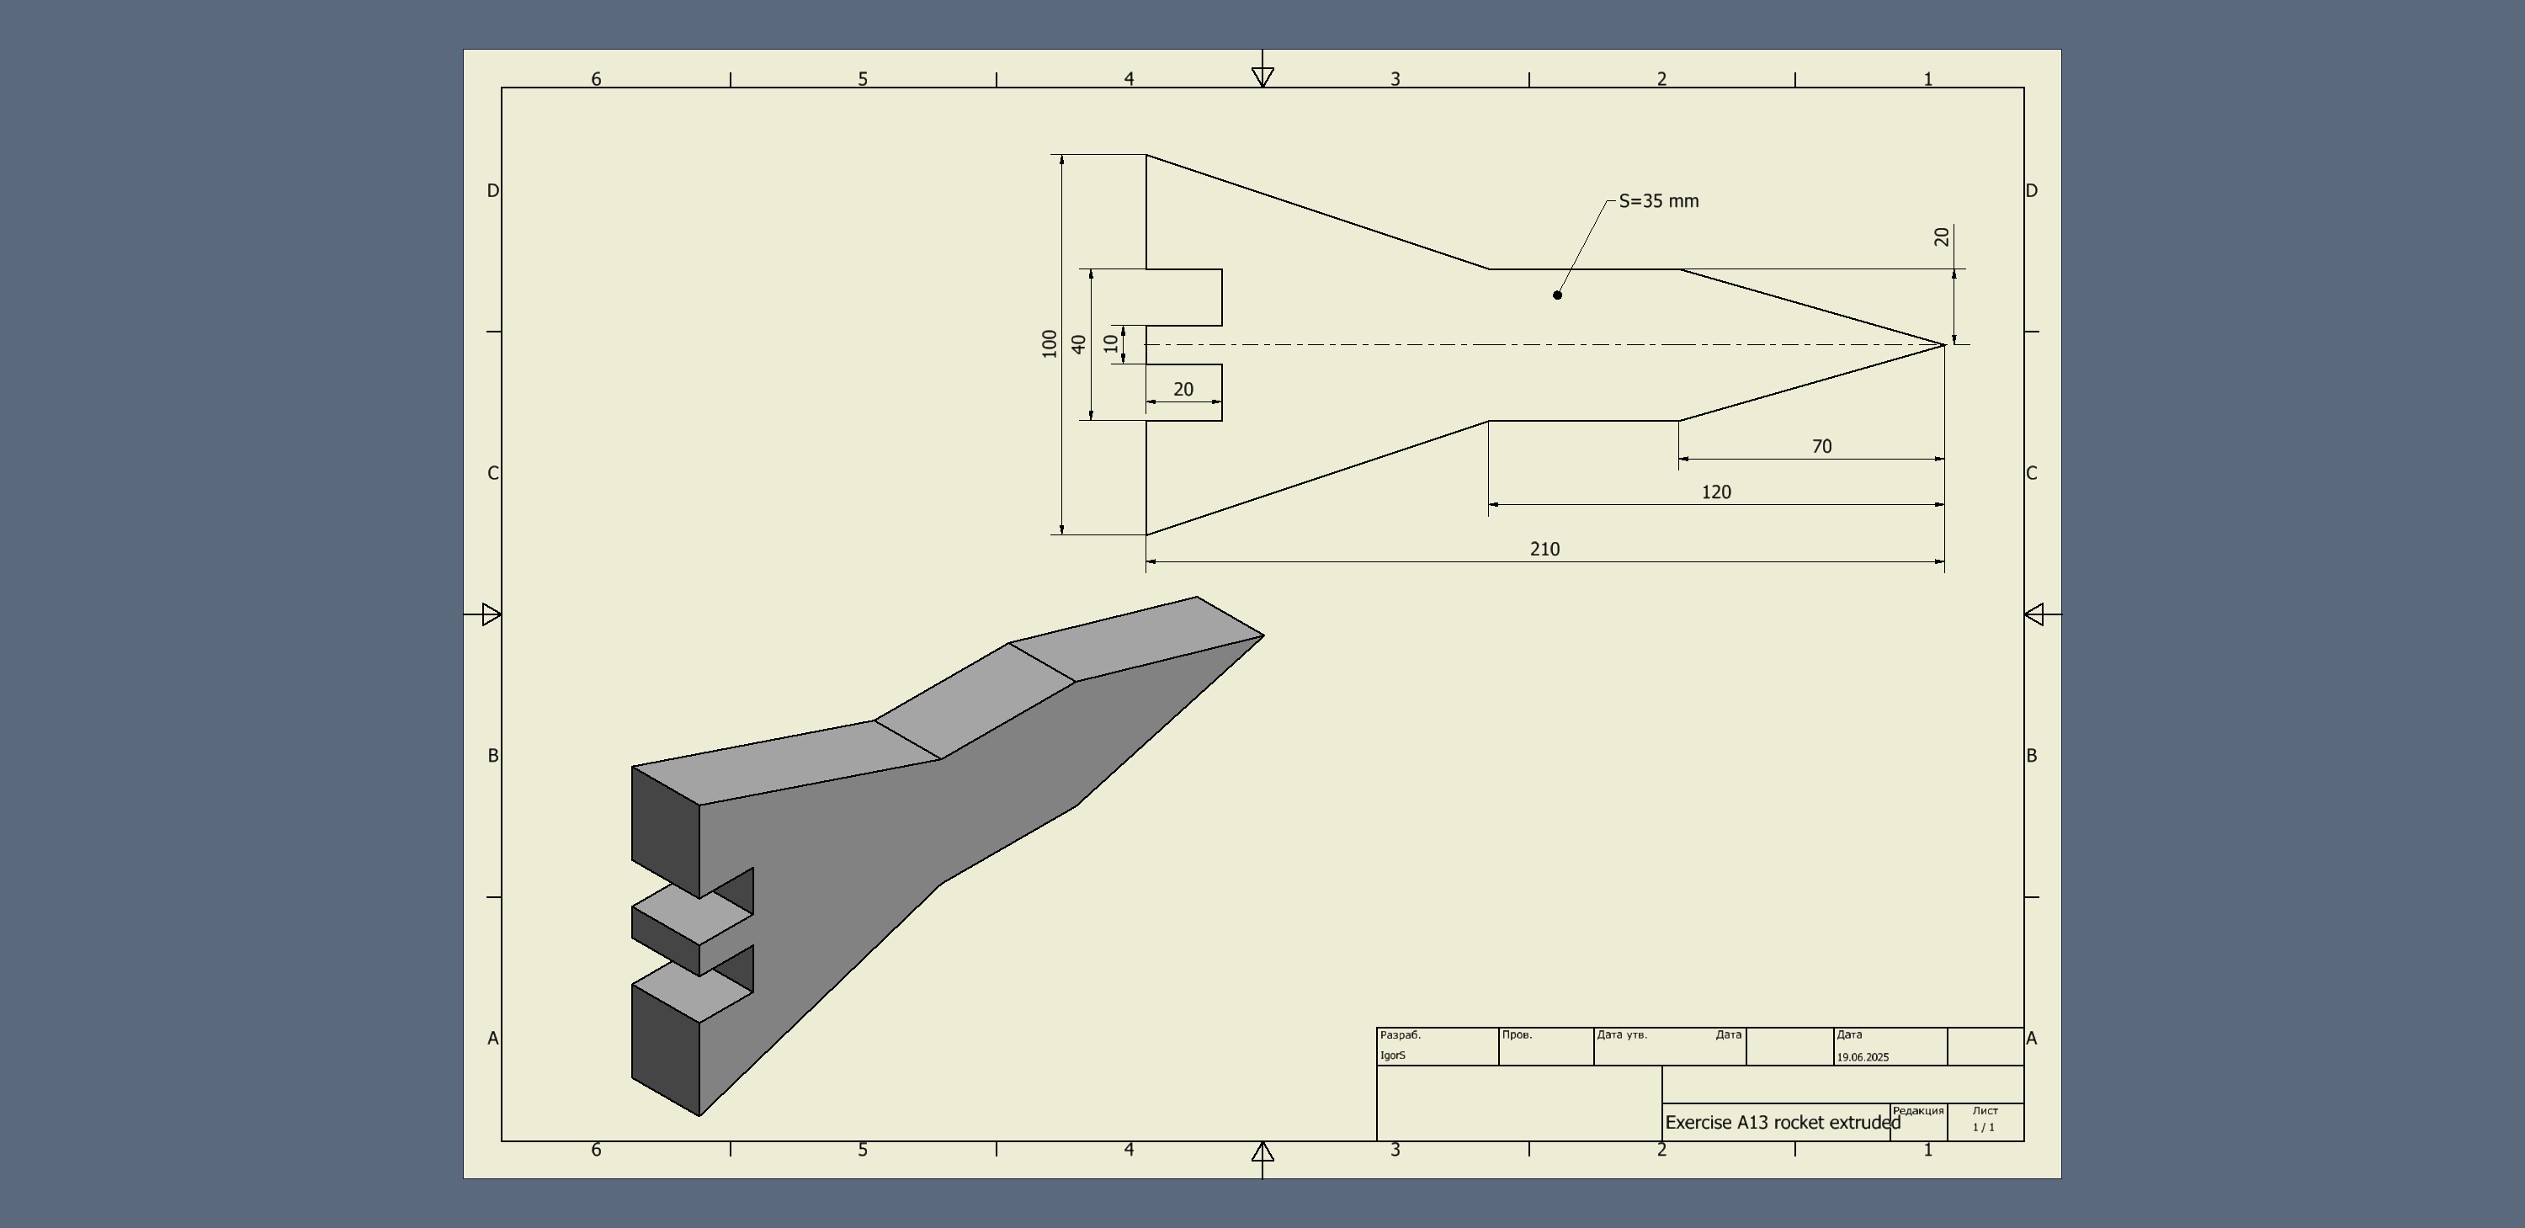Click the date field 19.06.2025
2525x1228 pixels.
coord(1863,1057)
